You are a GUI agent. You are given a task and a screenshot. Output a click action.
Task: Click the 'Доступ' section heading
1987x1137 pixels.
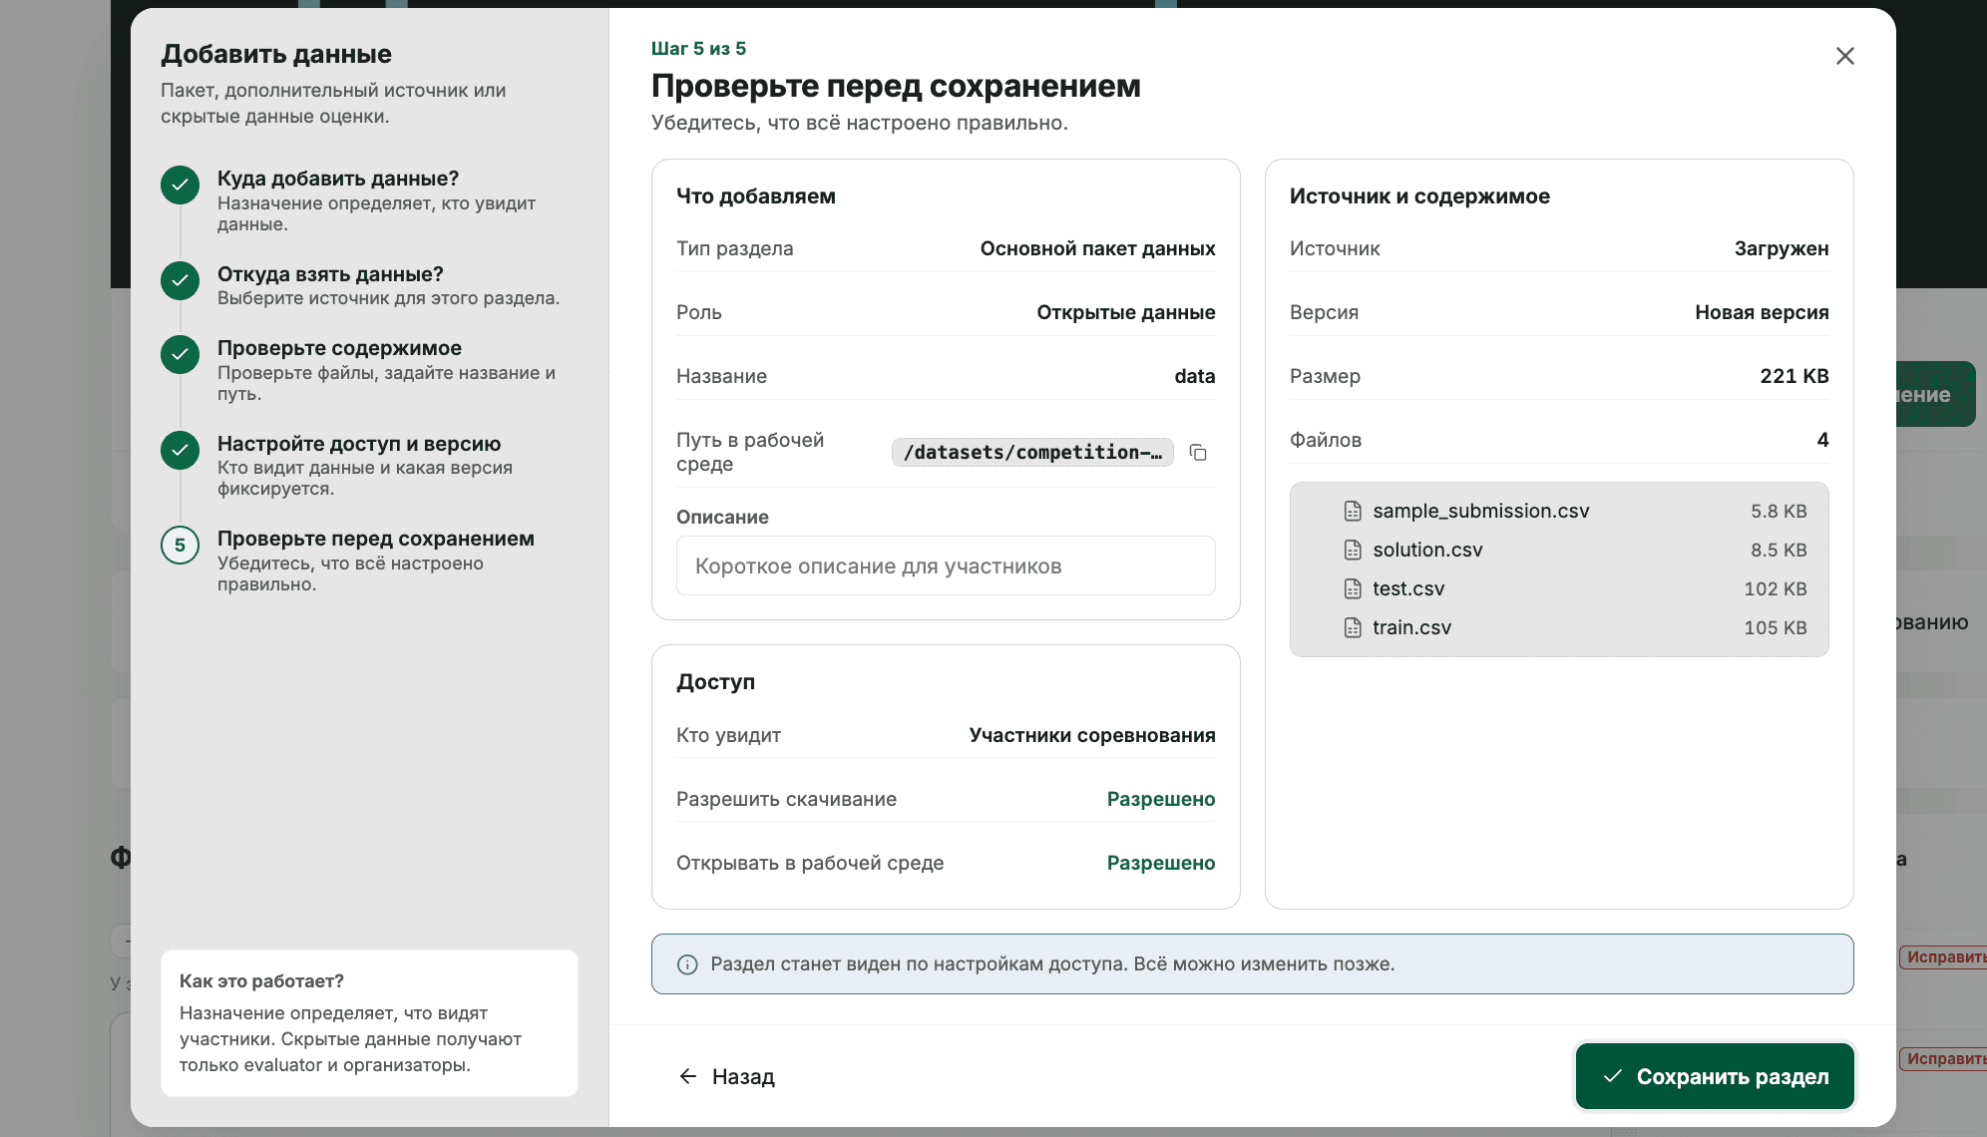coord(715,682)
